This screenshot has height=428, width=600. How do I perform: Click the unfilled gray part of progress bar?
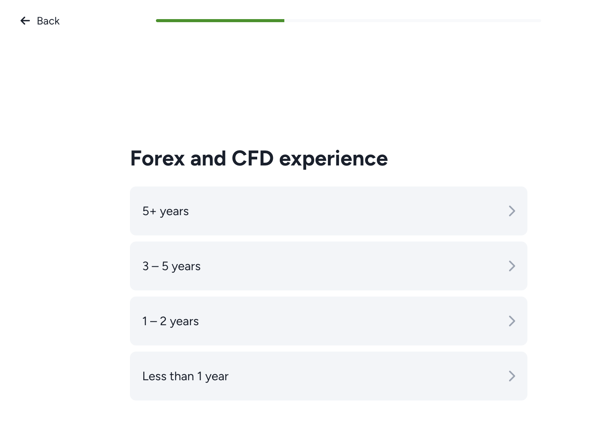[413, 21]
